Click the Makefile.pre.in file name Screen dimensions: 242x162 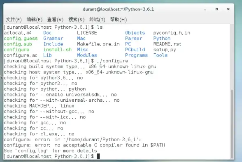98,44
